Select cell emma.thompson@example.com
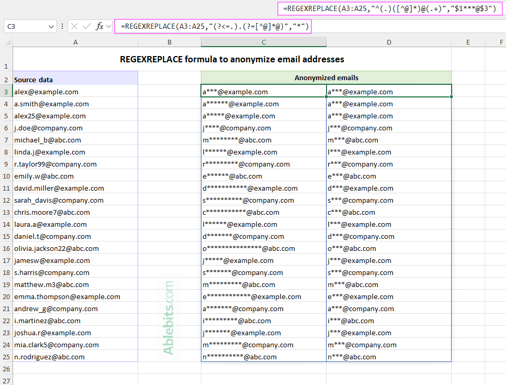The width and height of the screenshot is (506, 385). 75,296
